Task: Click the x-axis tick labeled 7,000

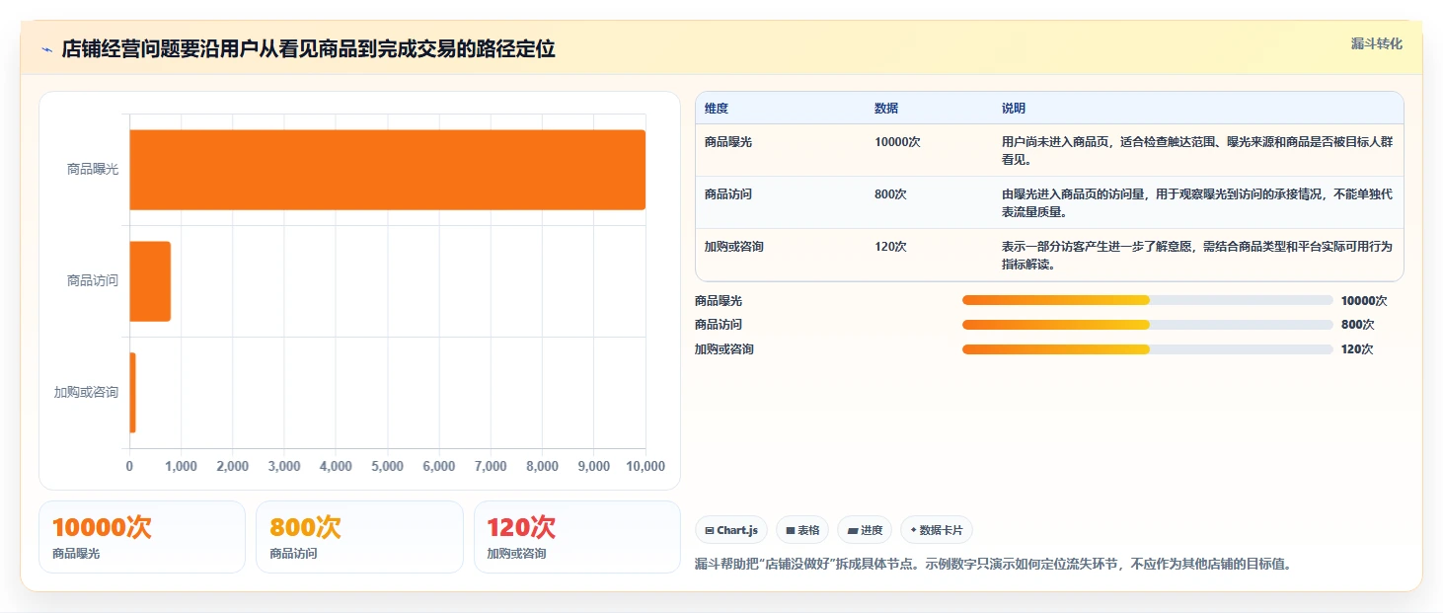Action: tap(491, 467)
